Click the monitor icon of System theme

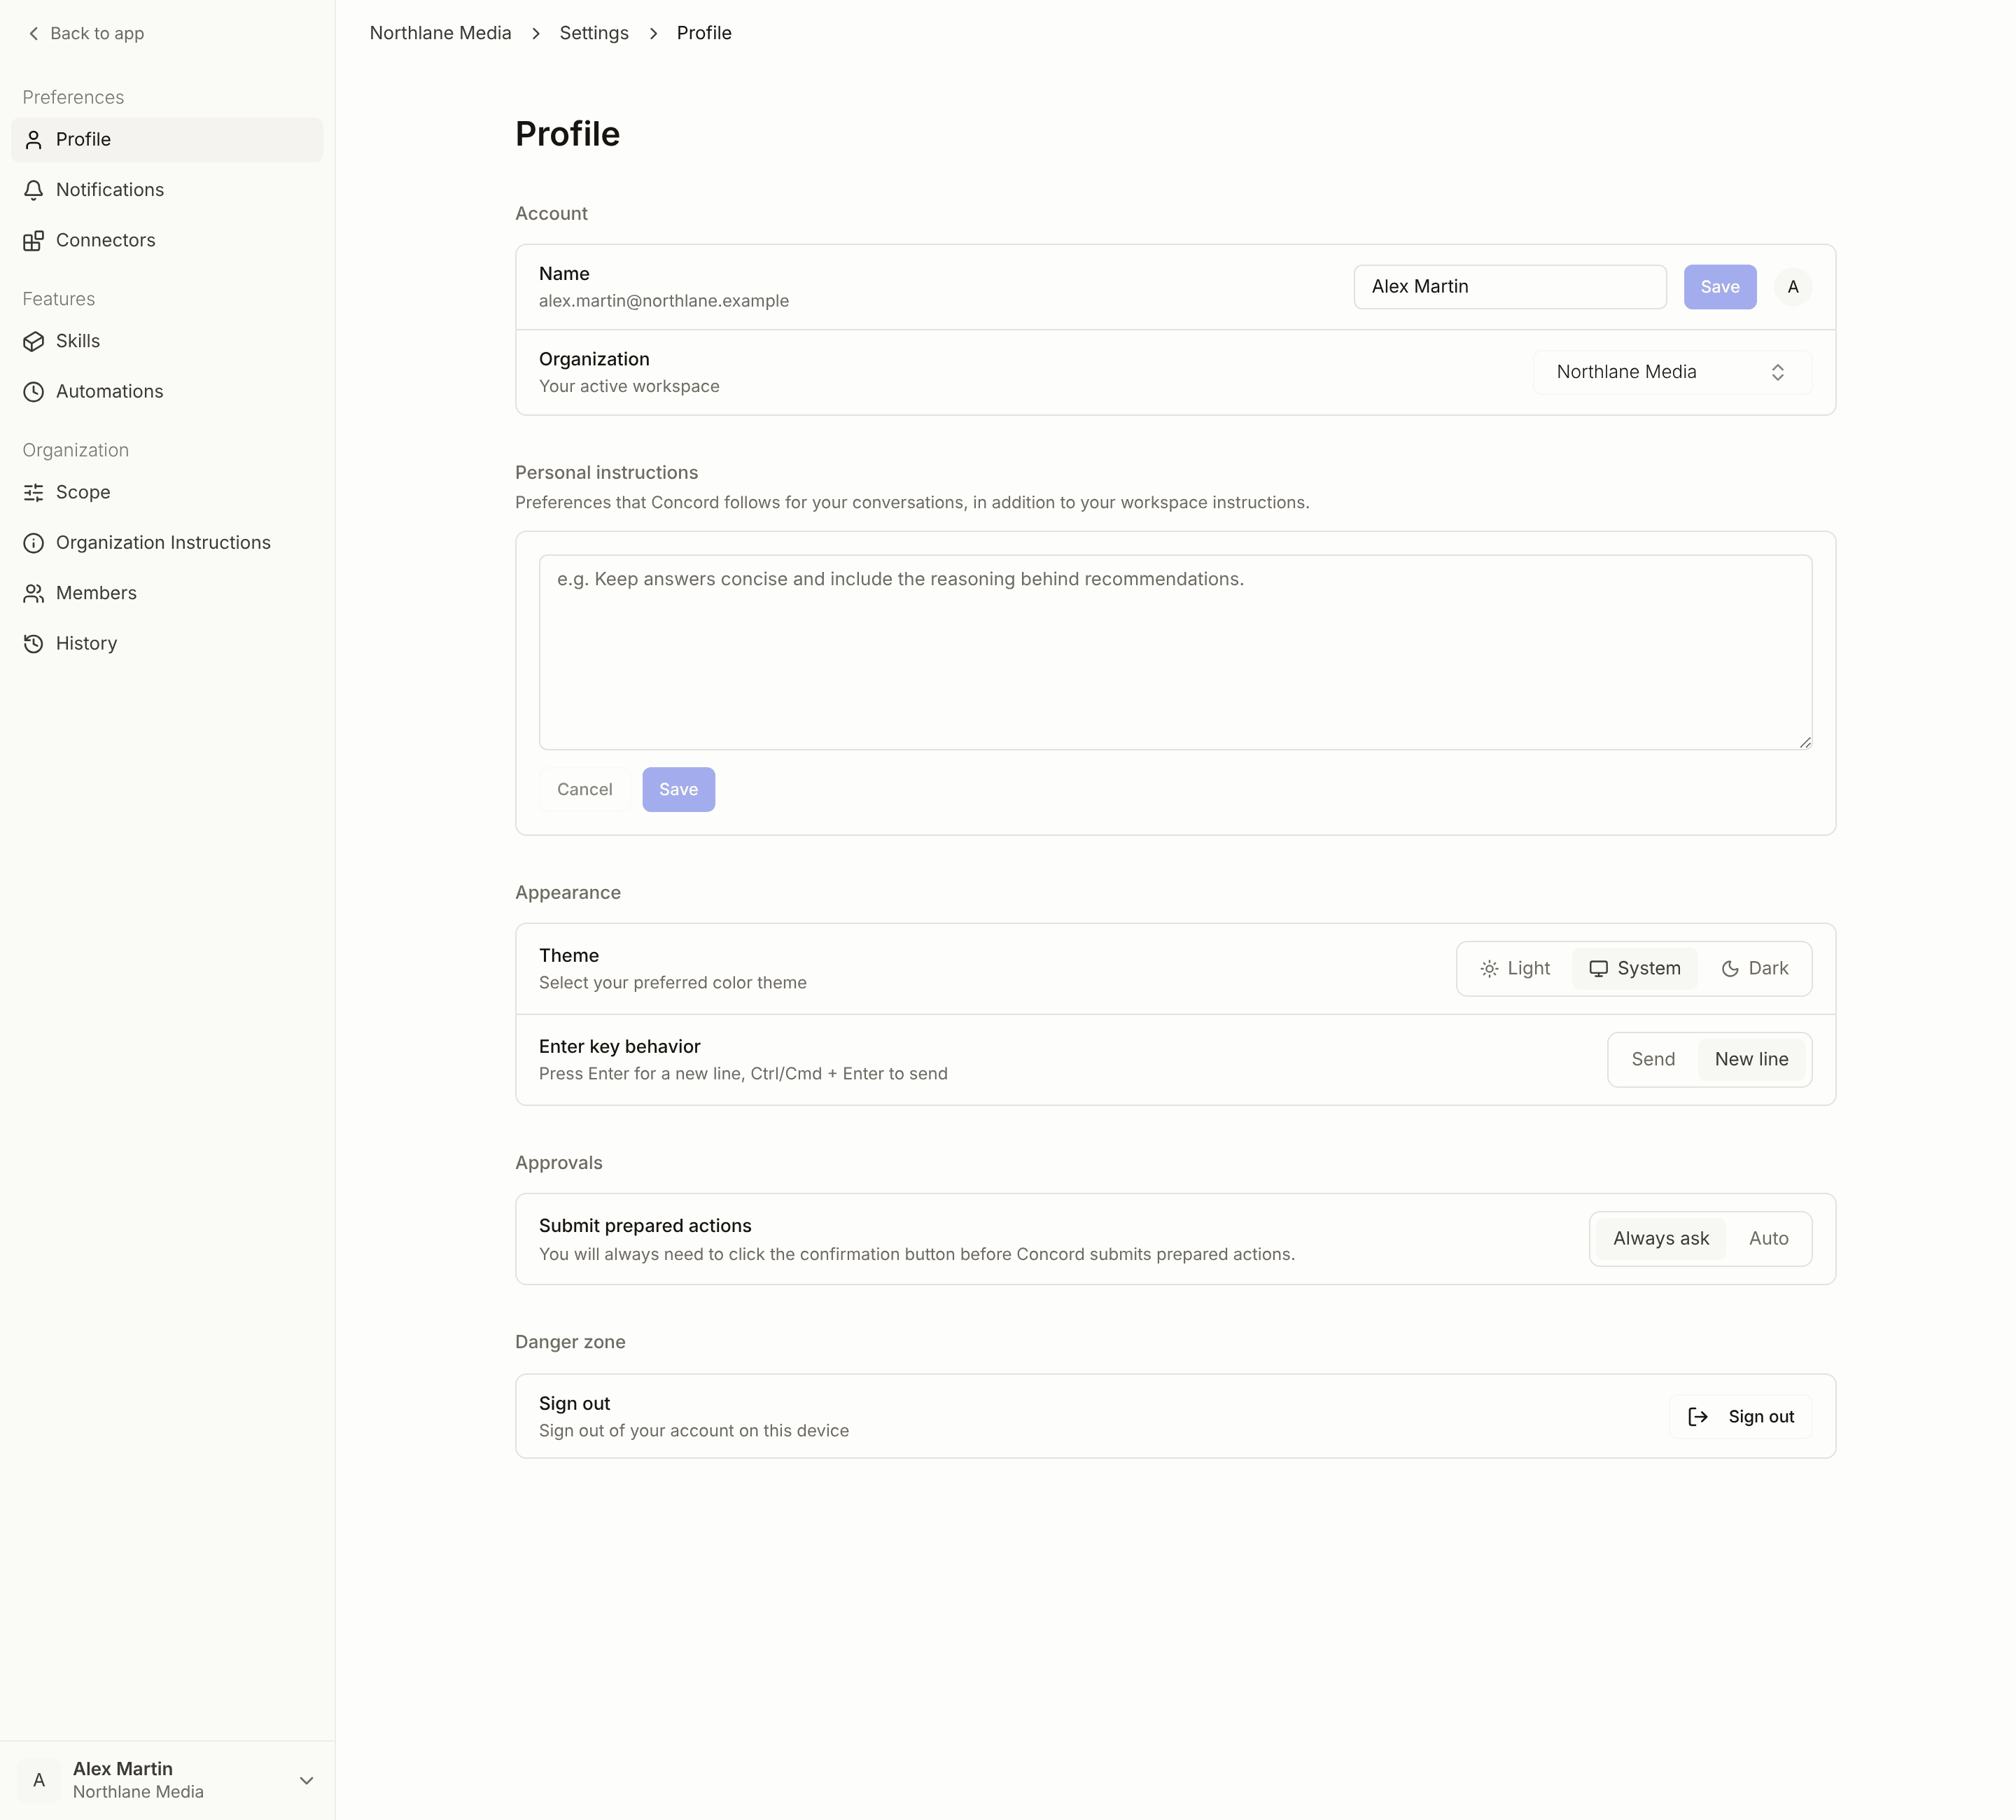point(1599,969)
